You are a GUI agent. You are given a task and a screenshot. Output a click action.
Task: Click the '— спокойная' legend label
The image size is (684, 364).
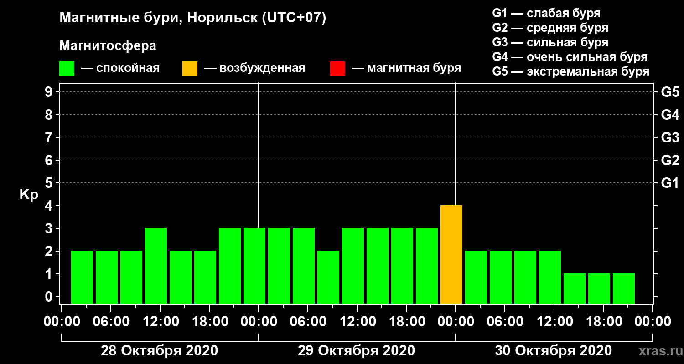[x=120, y=69]
